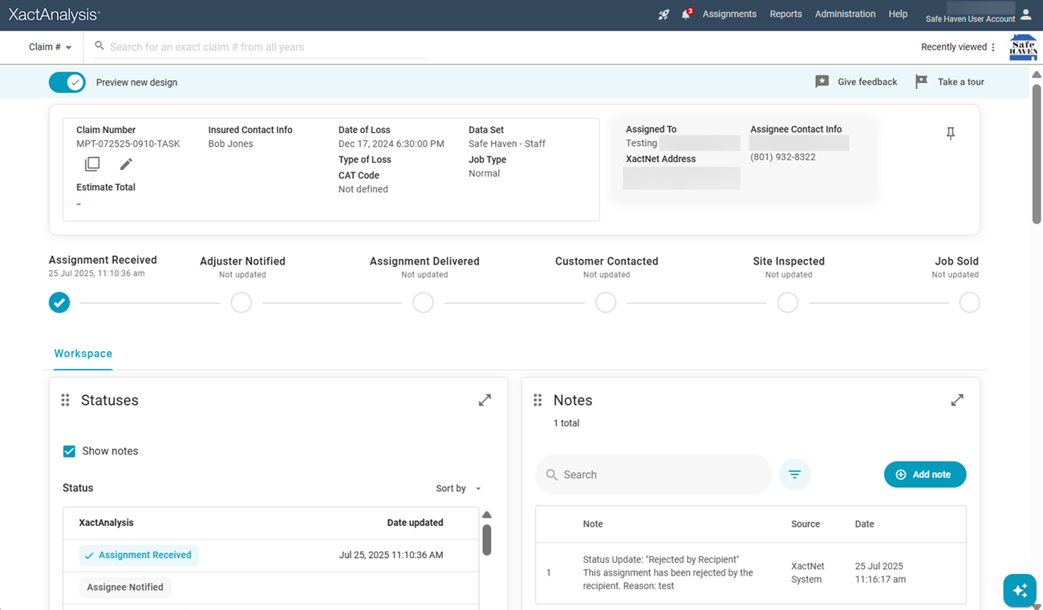Open the AI assistant sparkle button
This screenshot has width=1043, height=610.
click(x=1019, y=591)
